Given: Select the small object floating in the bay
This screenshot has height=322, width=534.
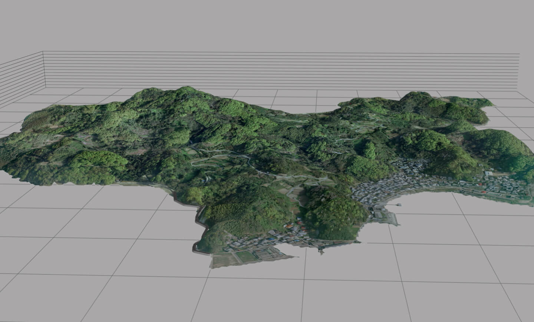Looking at the screenshot, I should pos(399,204).
